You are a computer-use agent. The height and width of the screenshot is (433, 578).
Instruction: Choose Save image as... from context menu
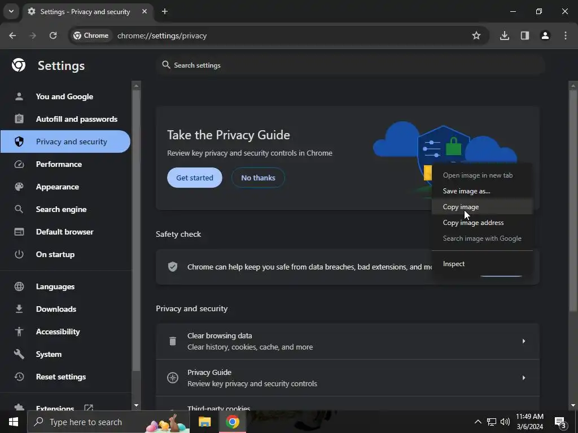pyautogui.click(x=482, y=191)
